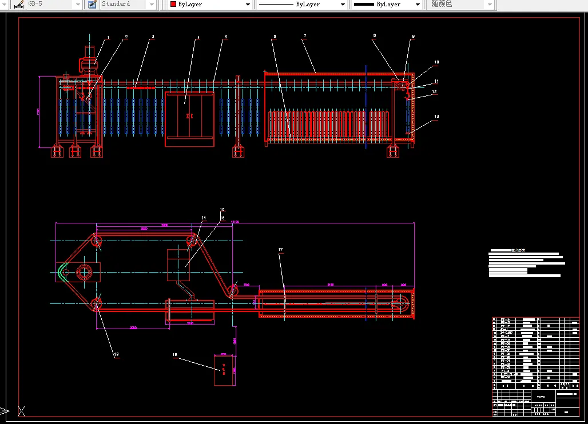Click the dimension style icon beside GB-5
Viewport: 588px width, 424px height.
click(x=18, y=5)
